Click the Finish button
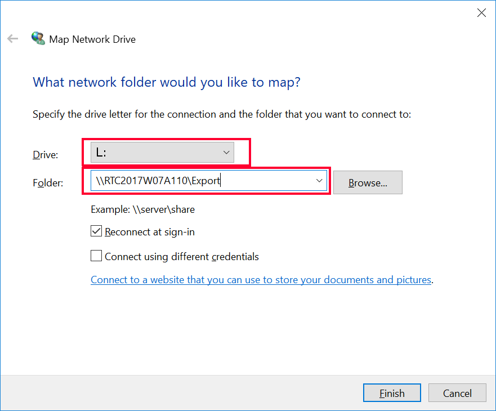Screen dimensions: 496x411 pyautogui.click(x=392, y=393)
